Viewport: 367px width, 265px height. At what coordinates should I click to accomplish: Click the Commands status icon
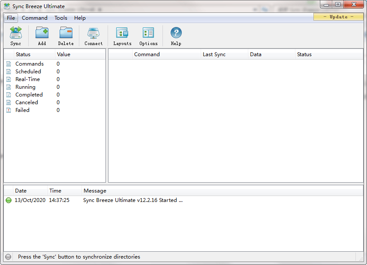[9, 63]
